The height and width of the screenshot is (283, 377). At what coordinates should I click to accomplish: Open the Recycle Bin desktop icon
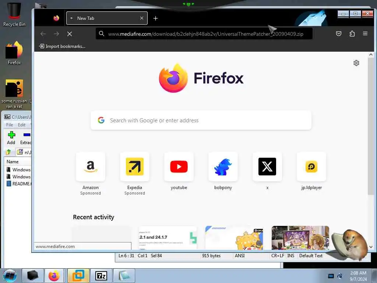14,14
